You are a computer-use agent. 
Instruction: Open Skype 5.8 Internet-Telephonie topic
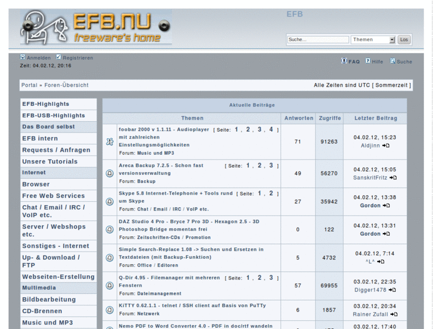[176, 197]
